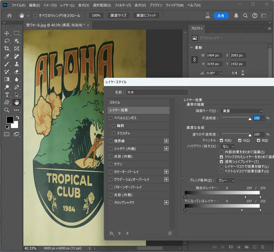Screen dimensions: 274x252
Task: Select the Brush tool
Action: point(7,64)
